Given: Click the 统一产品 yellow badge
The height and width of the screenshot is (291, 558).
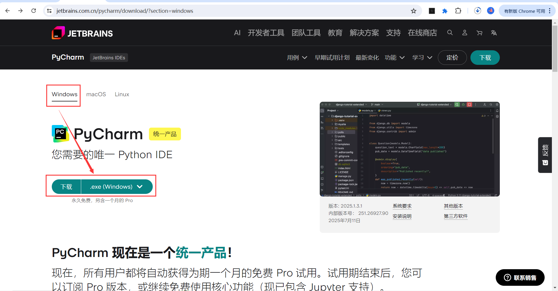Looking at the screenshot, I should pos(165,134).
